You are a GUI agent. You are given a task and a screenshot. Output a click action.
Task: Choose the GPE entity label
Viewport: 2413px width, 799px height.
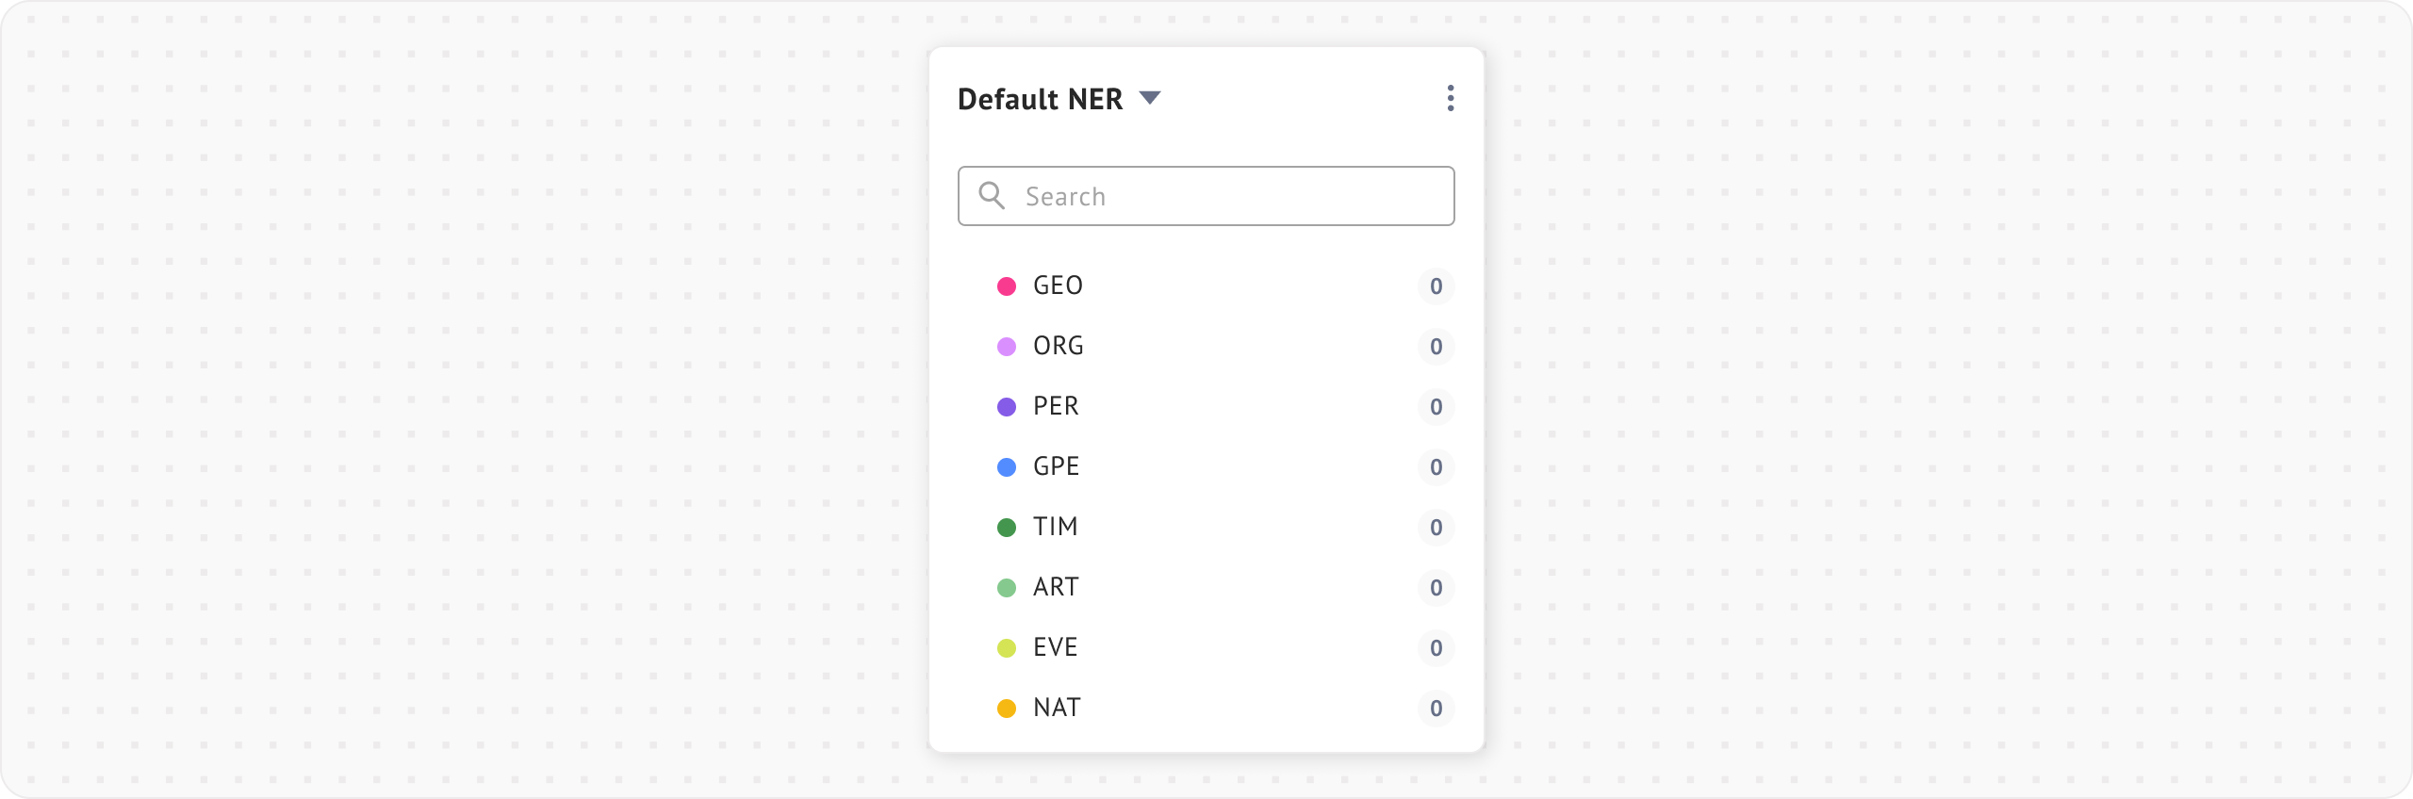point(1056,466)
